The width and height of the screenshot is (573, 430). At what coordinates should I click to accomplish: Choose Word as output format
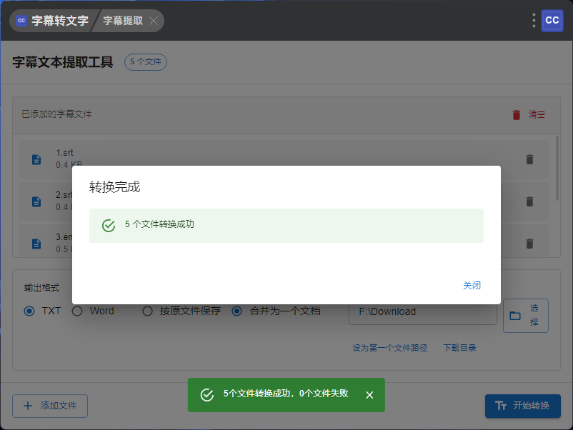coord(77,311)
